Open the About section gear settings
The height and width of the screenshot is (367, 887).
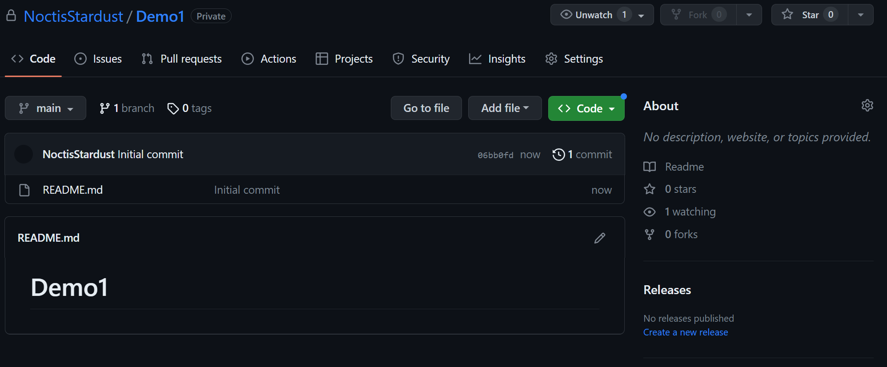point(867,106)
